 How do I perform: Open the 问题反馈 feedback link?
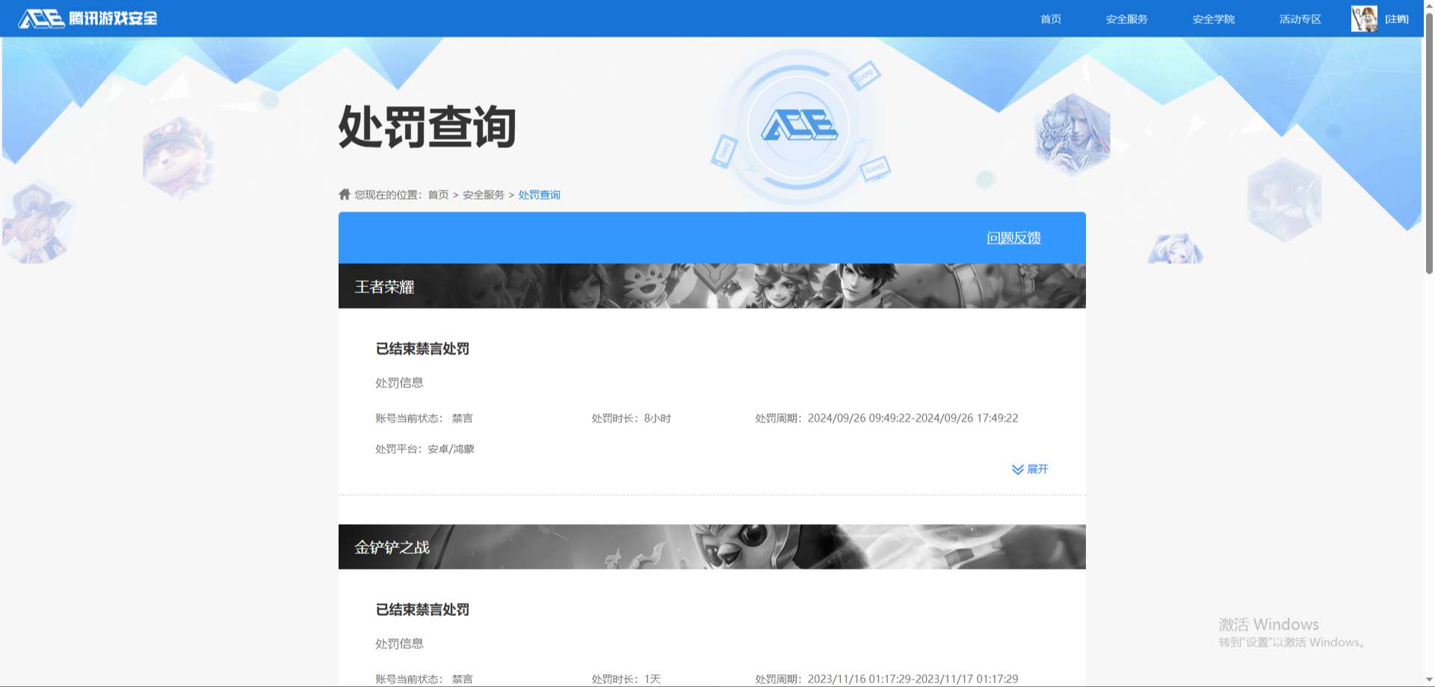click(x=1013, y=238)
